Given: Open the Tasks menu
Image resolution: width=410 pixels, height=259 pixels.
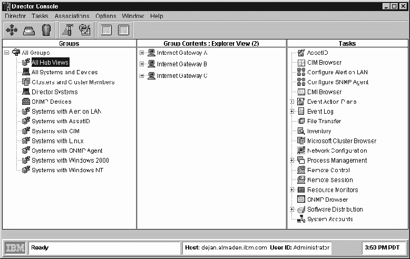Looking at the screenshot, I should click(40, 16).
